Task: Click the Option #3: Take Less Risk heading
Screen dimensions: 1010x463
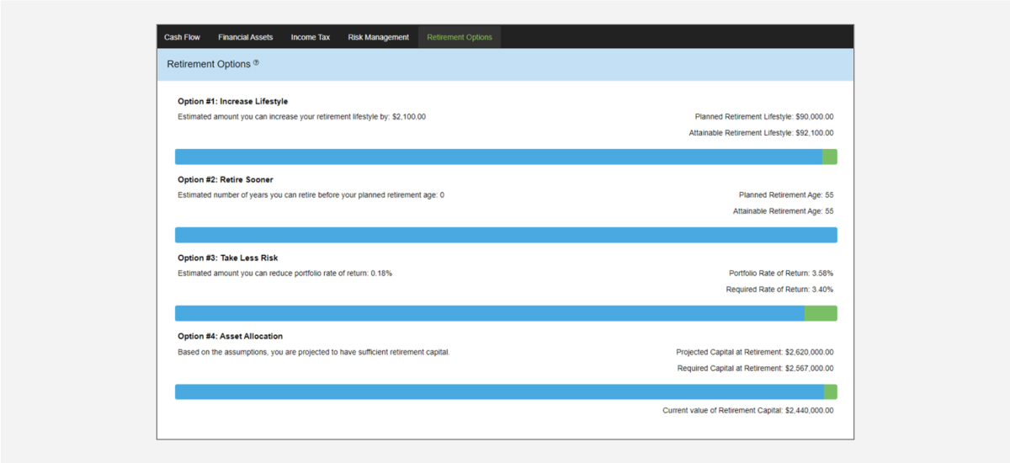Action: coord(228,258)
